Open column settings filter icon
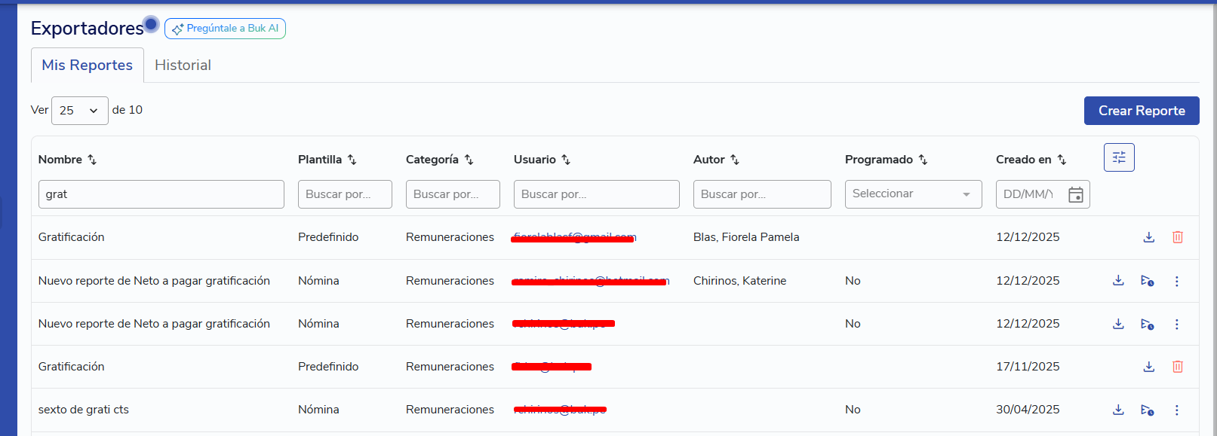 click(1119, 157)
